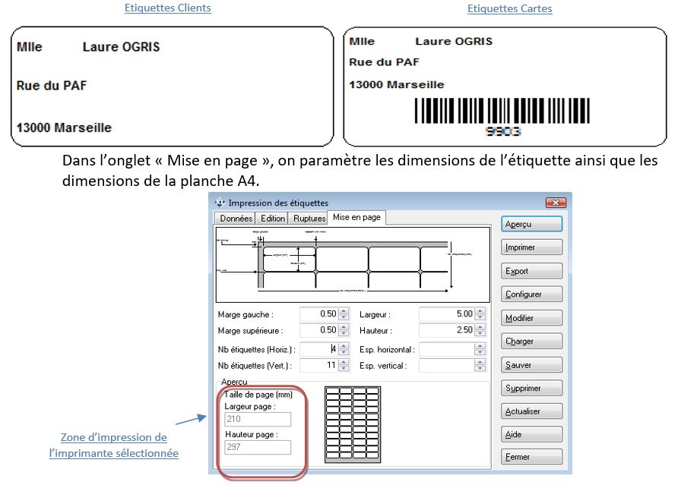Image resolution: width=678 pixels, height=488 pixels.
Task: Open the Aperçu preview
Action: 531,224
